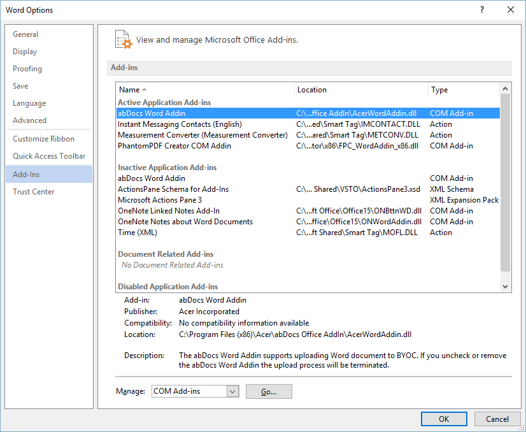
Task: Close the Word Options dialog
Action: (511, 10)
